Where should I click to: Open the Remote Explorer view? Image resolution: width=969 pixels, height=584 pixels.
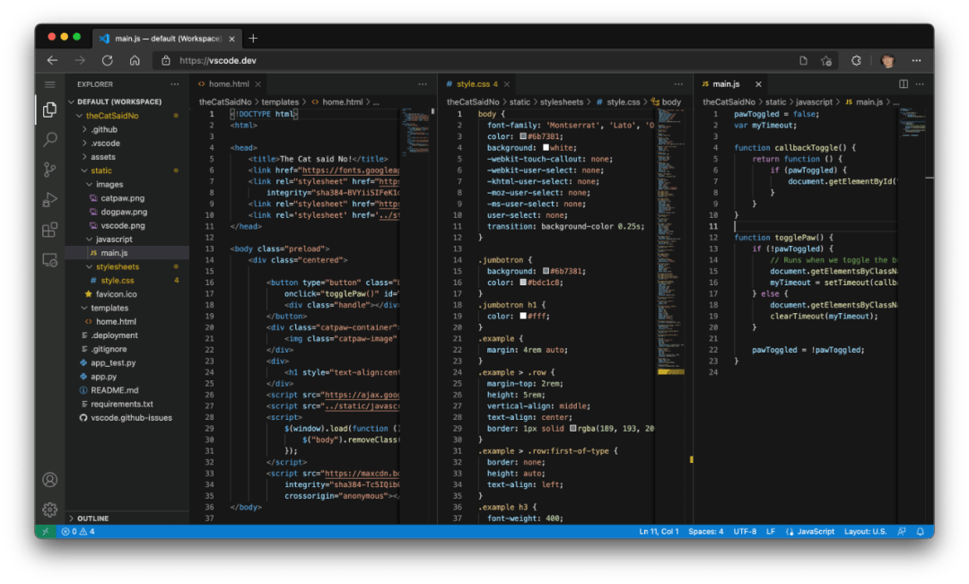49,258
